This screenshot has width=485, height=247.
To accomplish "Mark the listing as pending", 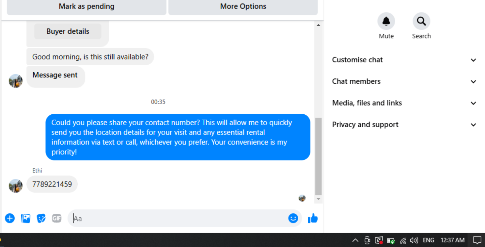I will 86,7.
